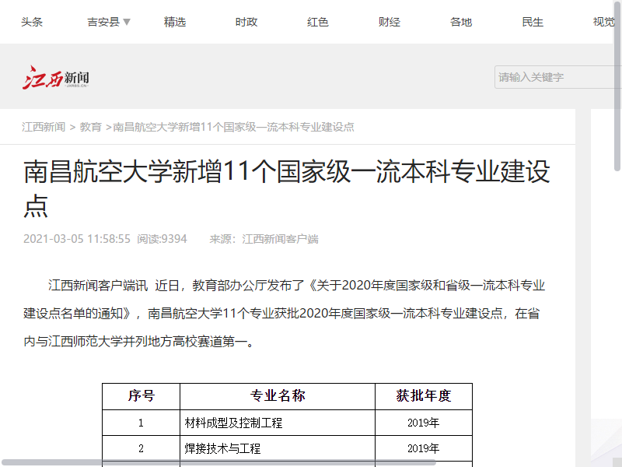Click the 江西新闻 breadcrumb link
Screen dimensions: 622x467
pos(43,126)
